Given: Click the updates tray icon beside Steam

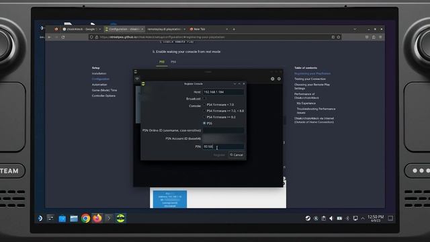Looking at the screenshot, I should click(x=316, y=218).
